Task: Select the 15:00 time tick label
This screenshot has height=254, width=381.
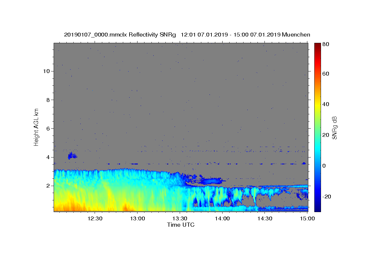Action: point(307,218)
